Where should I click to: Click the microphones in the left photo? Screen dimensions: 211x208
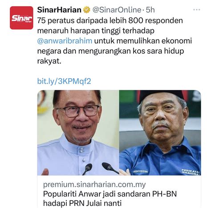click(100, 169)
